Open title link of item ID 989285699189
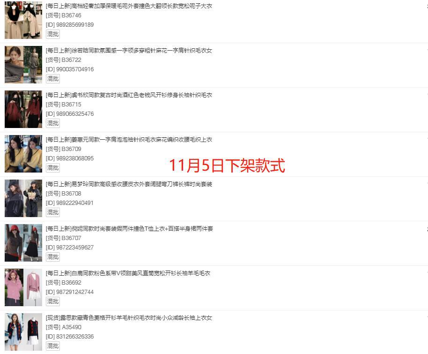The height and width of the screenshot is (354, 428). [129, 6]
